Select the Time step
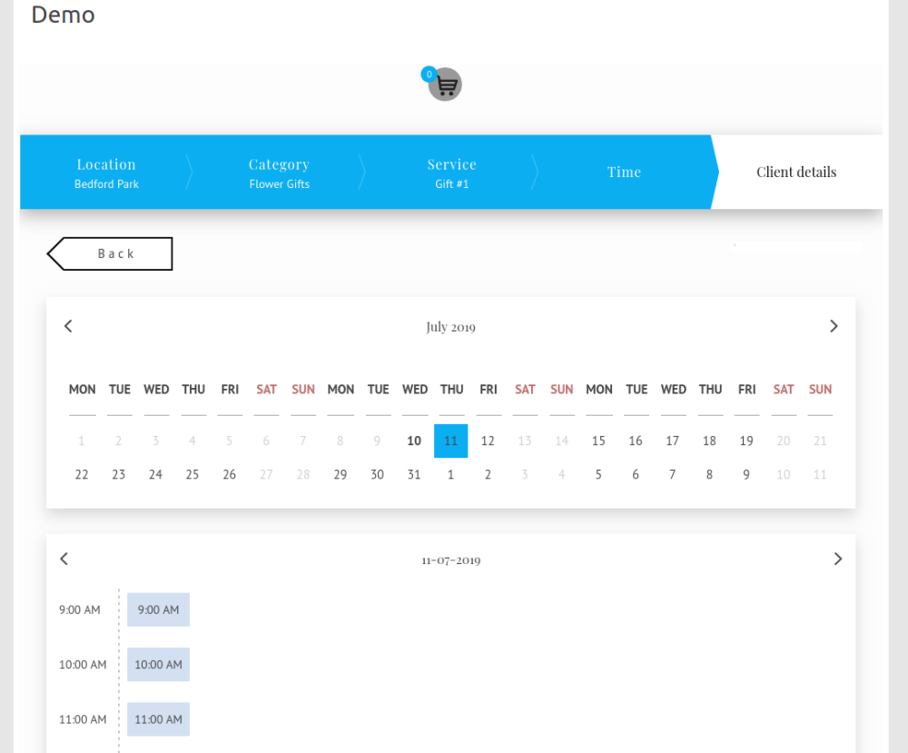Screen dimensions: 908x753 click(x=624, y=173)
